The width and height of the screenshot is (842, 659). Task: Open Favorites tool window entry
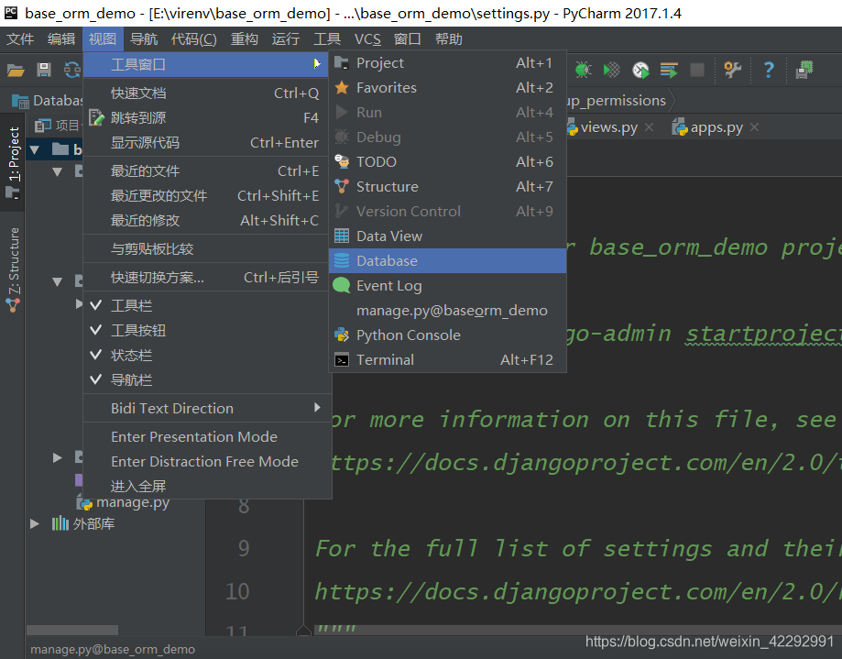[447, 88]
